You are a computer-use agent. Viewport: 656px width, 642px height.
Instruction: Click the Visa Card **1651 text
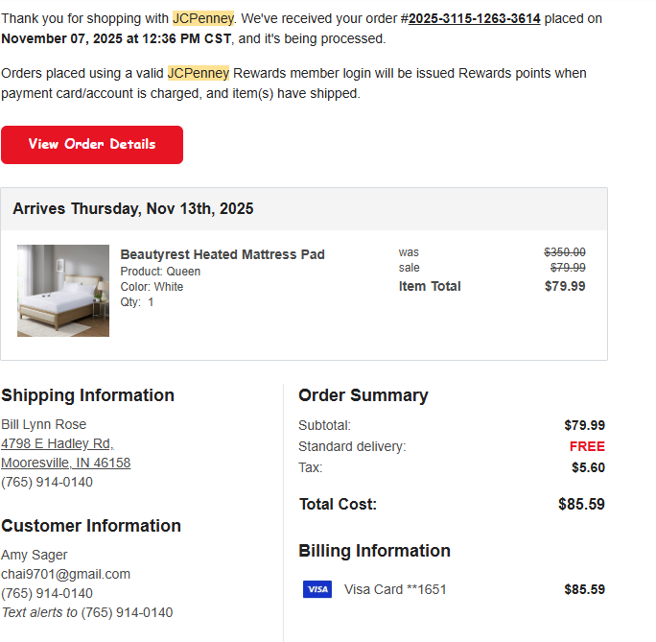[x=395, y=589]
